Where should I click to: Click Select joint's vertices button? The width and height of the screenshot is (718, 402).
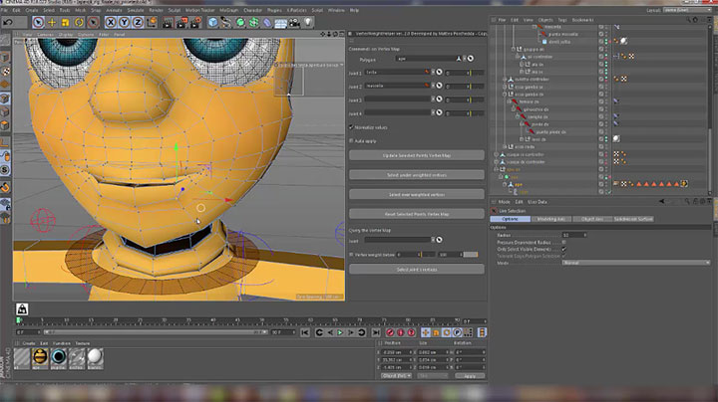(416, 270)
